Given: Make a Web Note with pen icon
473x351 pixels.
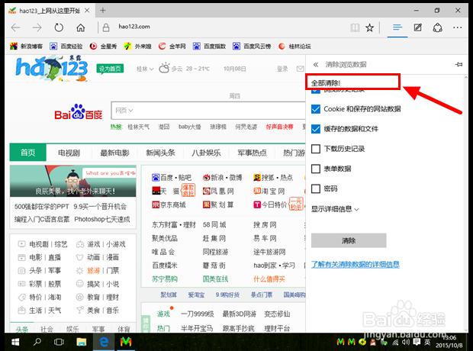Looking at the screenshot, I should point(418,27).
